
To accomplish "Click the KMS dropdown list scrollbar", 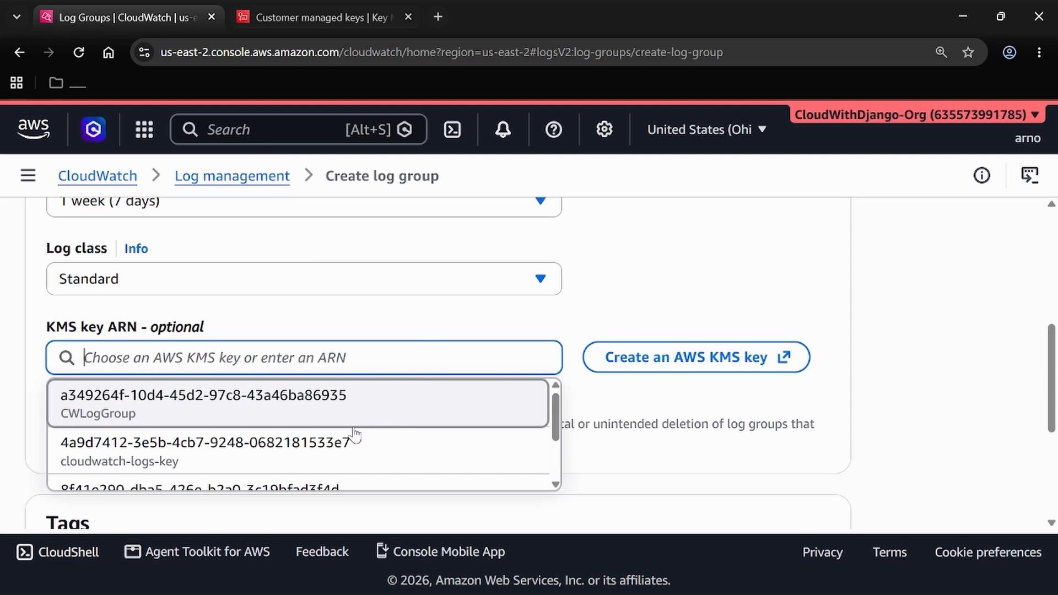I will tap(555, 417).
